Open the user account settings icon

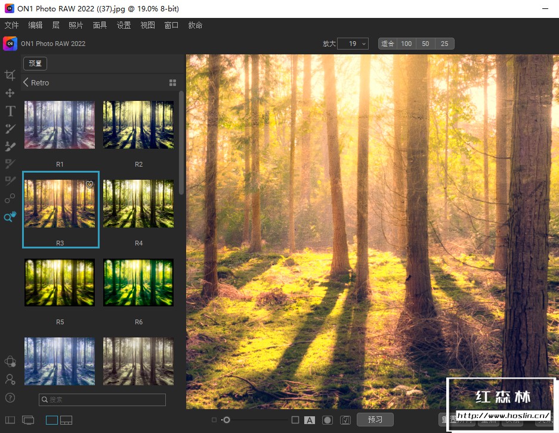10,379
